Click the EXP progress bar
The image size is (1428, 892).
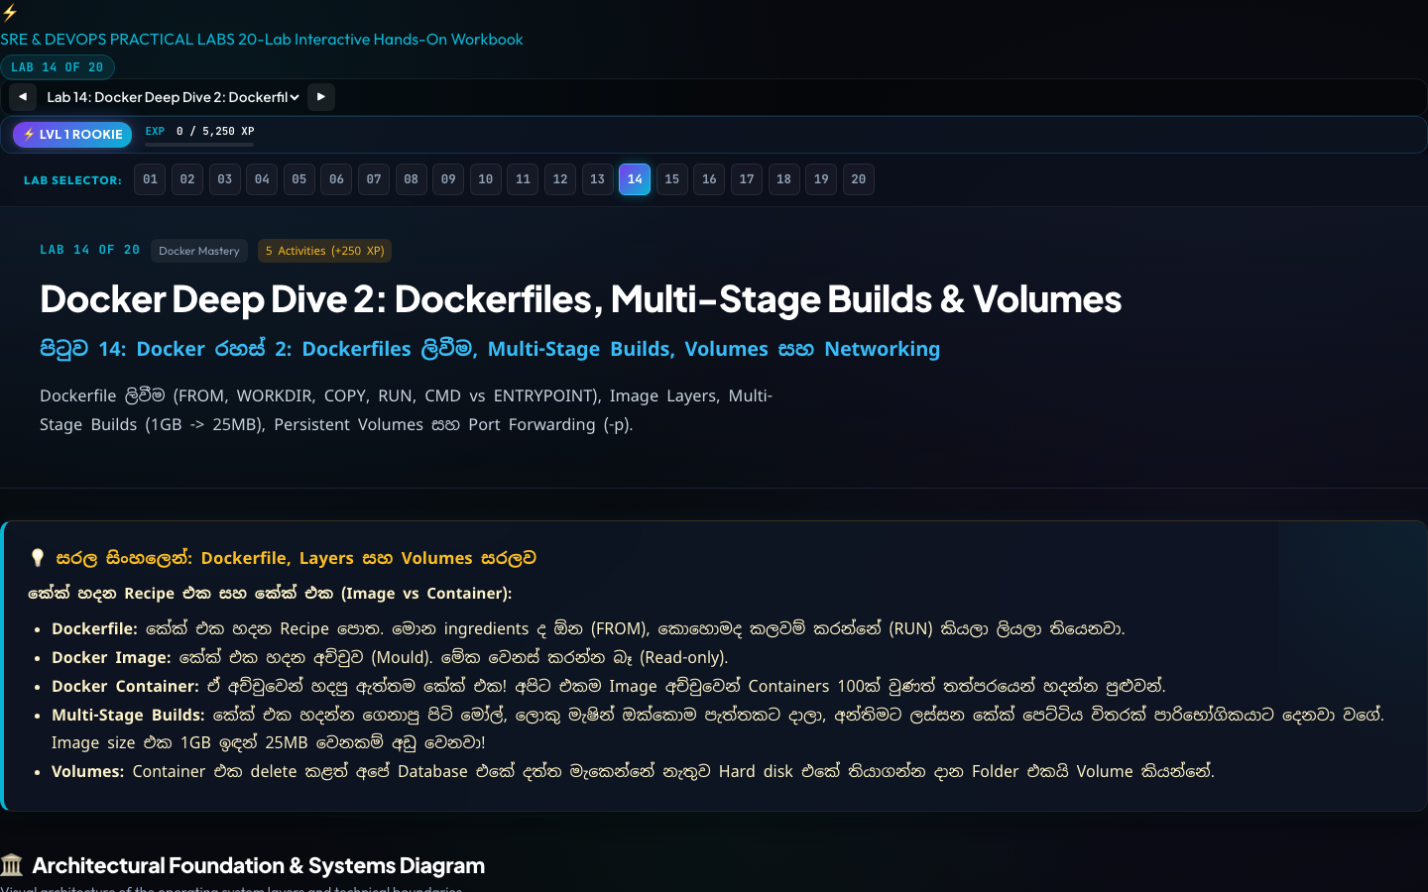[x=199, y=145]
